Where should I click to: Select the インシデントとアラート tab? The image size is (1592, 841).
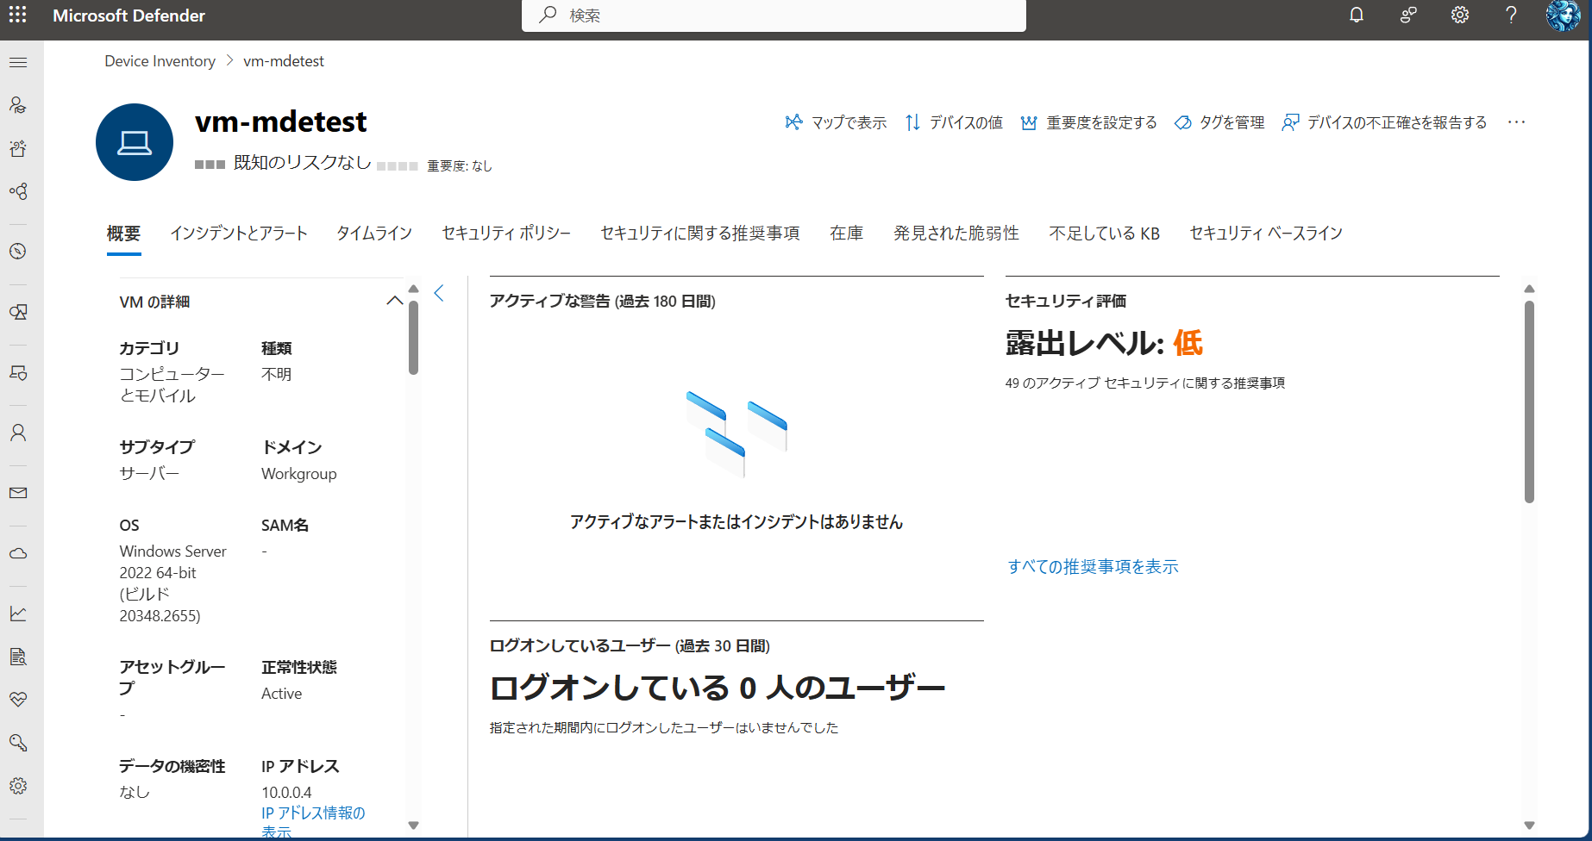[x=239, y=234]
